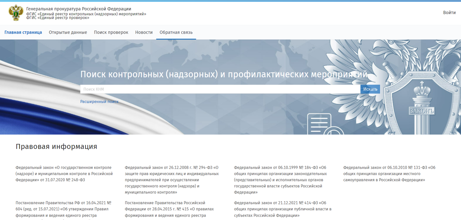The width and height of the screenshot is (461, 220).
Task: Focus the Поиск КНМ search field
Action: 220,89
